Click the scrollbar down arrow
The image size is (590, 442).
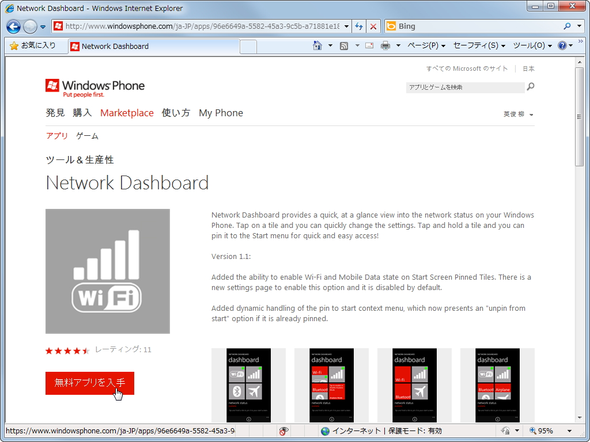pyautogui.click(x=580, y=418)
